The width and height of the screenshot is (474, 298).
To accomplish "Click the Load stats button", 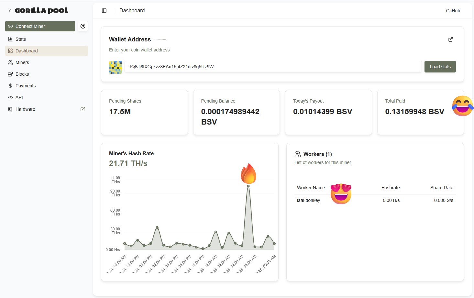I will tap(440, 67).
